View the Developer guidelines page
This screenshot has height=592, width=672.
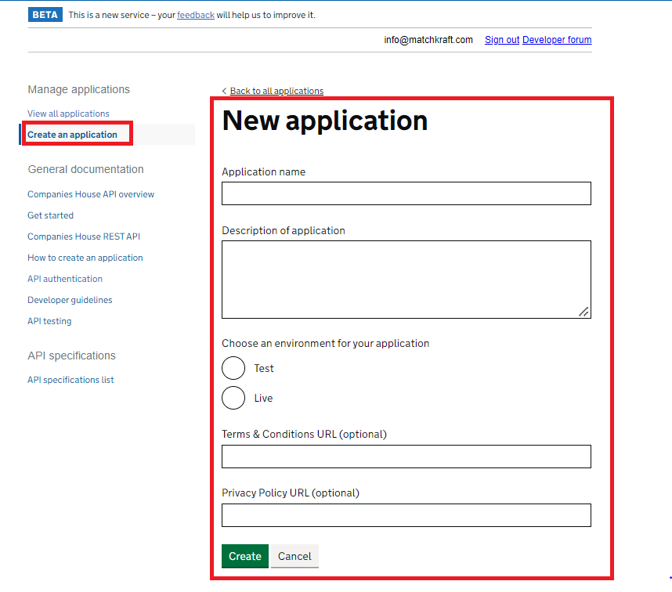pos(70,300)
